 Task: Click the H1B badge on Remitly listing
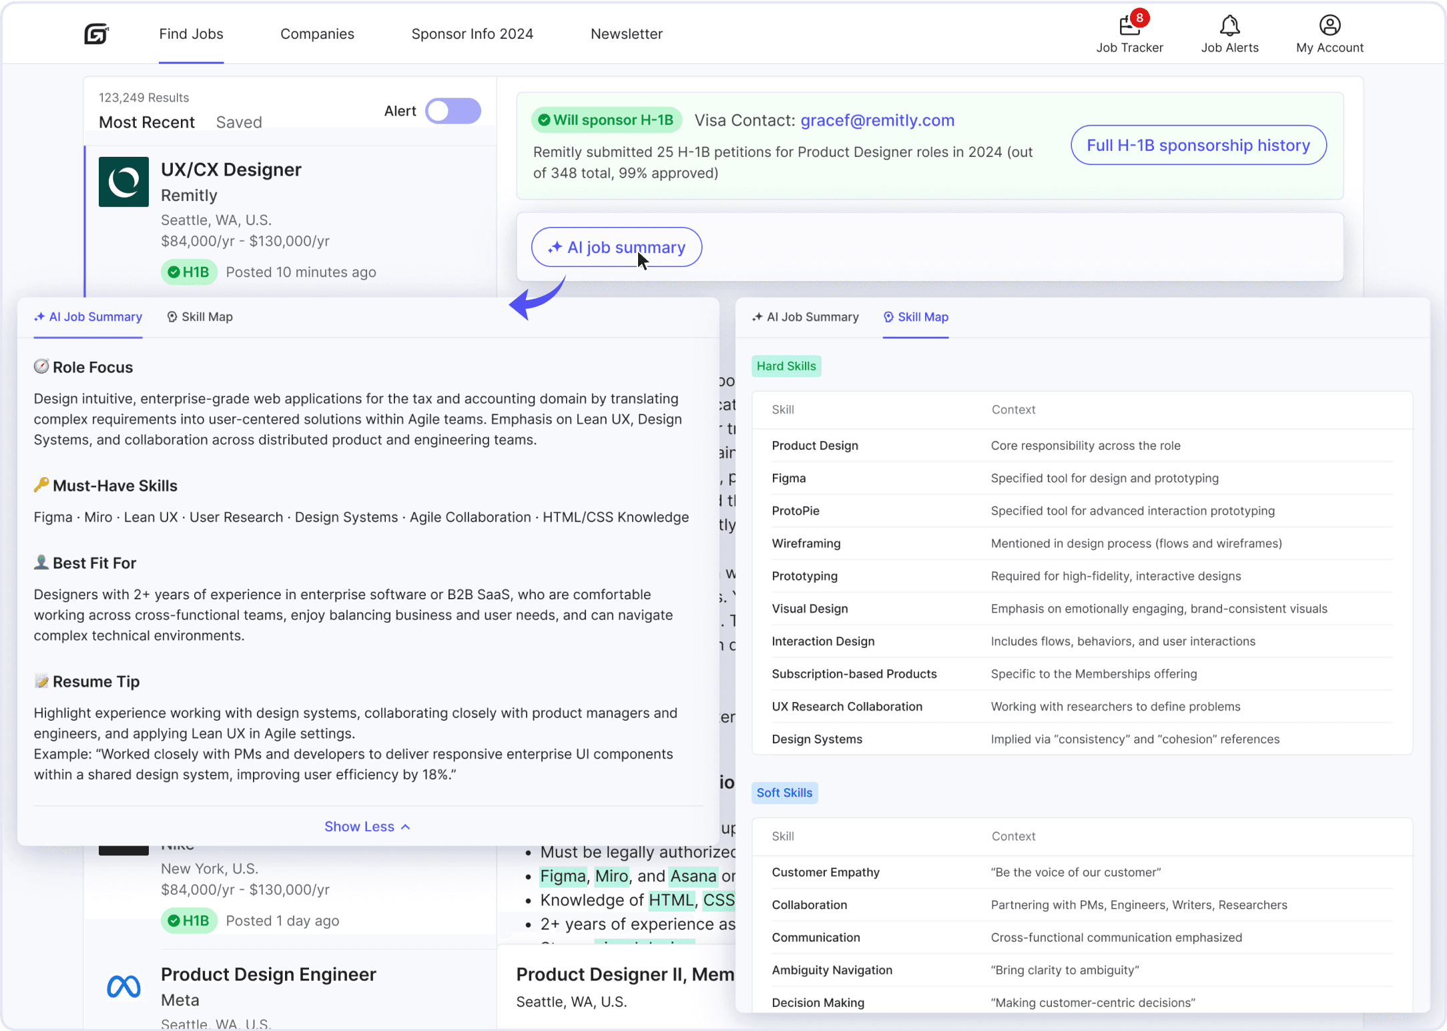189,272
